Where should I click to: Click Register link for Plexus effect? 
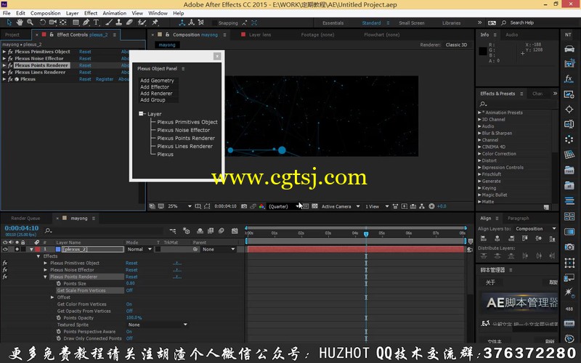[105, 79]
